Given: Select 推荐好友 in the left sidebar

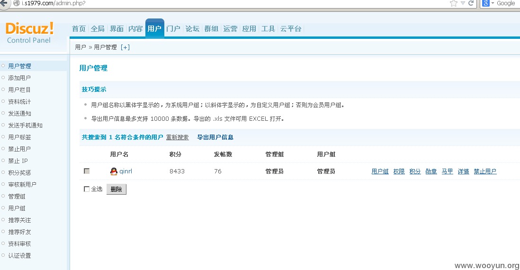Looking at the screenshot, I should [x=19, y=232].
